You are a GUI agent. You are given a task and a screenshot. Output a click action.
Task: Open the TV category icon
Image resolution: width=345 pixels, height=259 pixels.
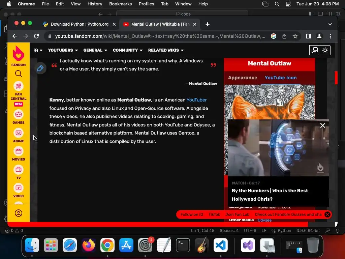click(19, 170)
